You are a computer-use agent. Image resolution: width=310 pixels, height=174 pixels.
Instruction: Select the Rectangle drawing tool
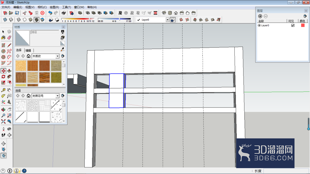coord(3,45)
